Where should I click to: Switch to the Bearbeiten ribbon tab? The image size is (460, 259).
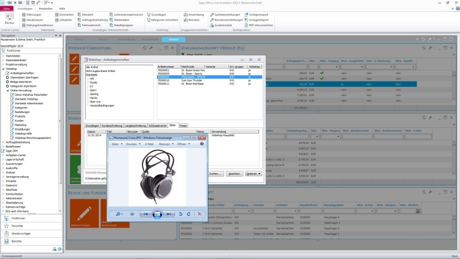coord(45,9)
